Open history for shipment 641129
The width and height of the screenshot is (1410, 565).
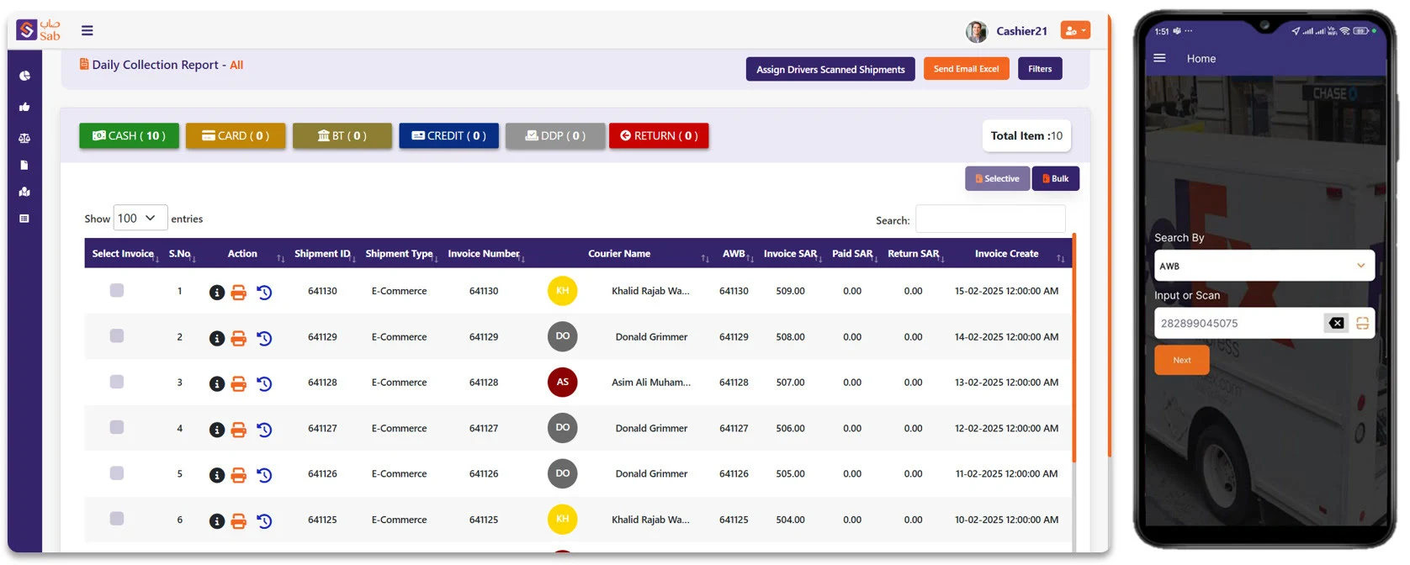click(264, 338)
